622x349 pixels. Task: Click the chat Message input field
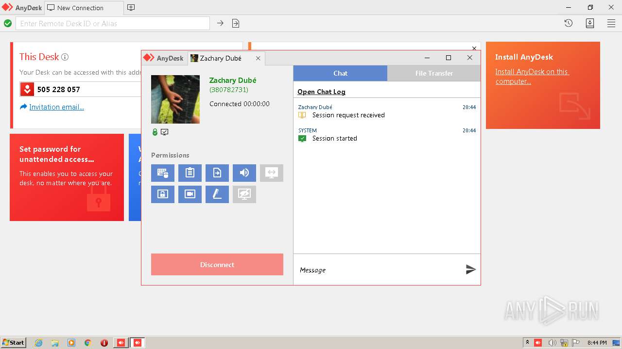click(379, 270)
